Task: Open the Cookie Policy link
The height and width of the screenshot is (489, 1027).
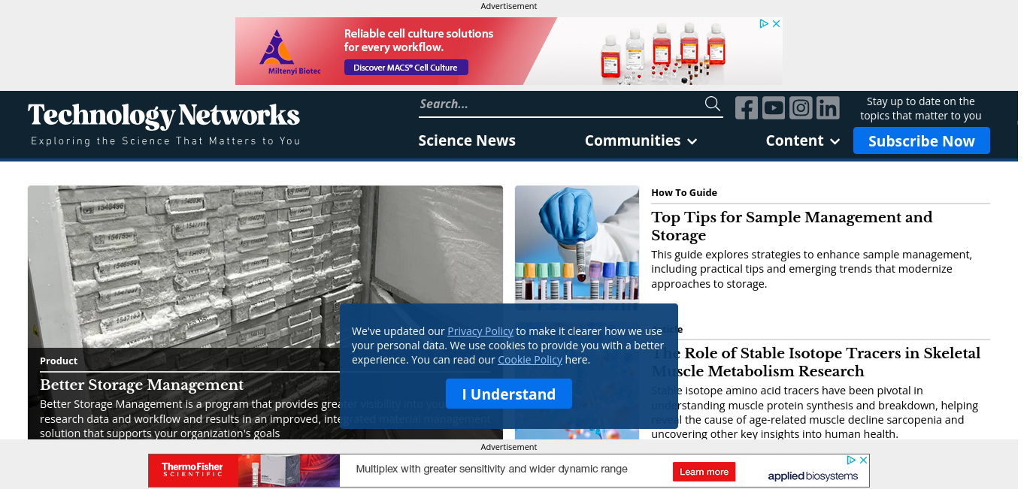Action: pyautogui.click(x=530, y=360)
